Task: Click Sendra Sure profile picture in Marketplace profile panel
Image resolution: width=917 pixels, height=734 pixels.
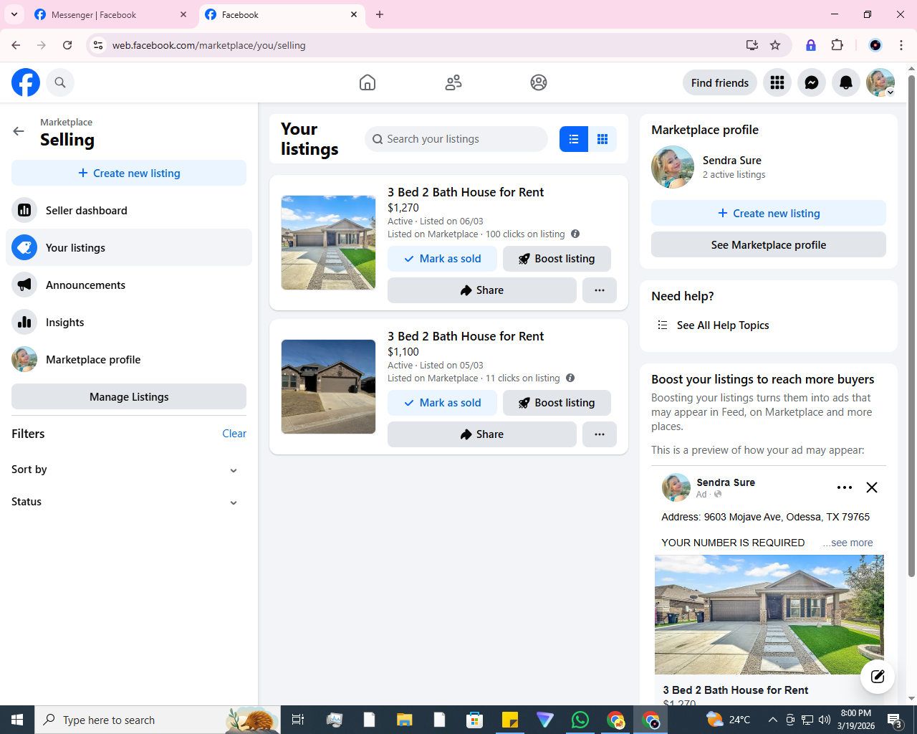Action: [x=673, y=167]
